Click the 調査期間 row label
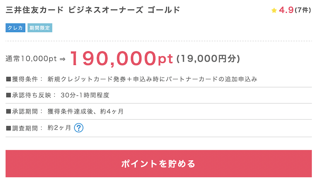Screen dimensions: 317x182 pos(24,128)
